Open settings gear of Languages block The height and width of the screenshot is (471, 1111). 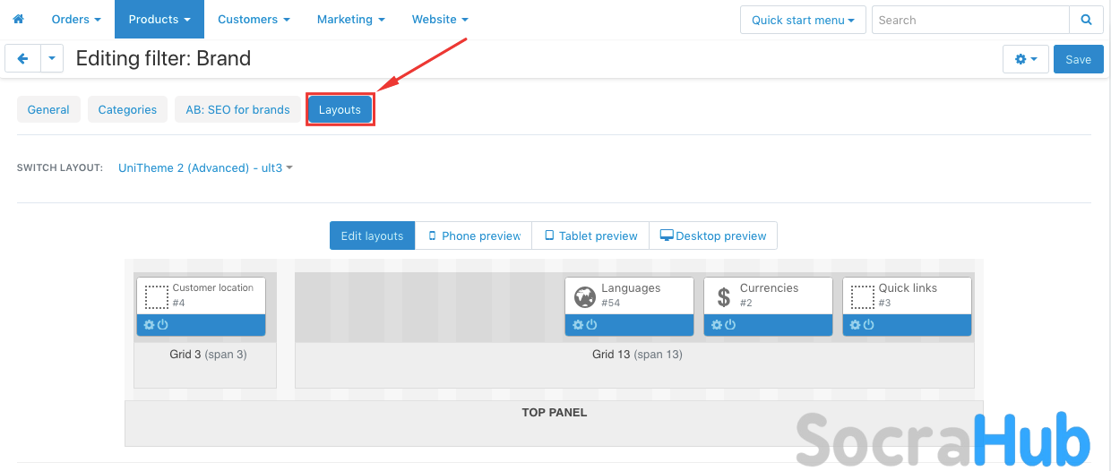click(x=578, y=325)
